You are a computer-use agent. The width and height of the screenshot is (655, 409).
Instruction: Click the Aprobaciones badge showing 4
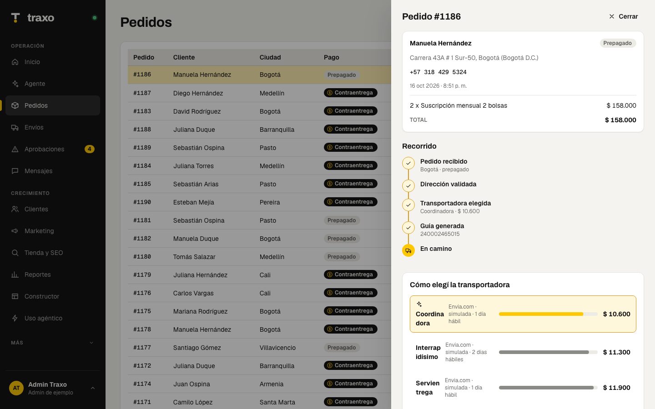pyautogui.click(x=90, y=149)
